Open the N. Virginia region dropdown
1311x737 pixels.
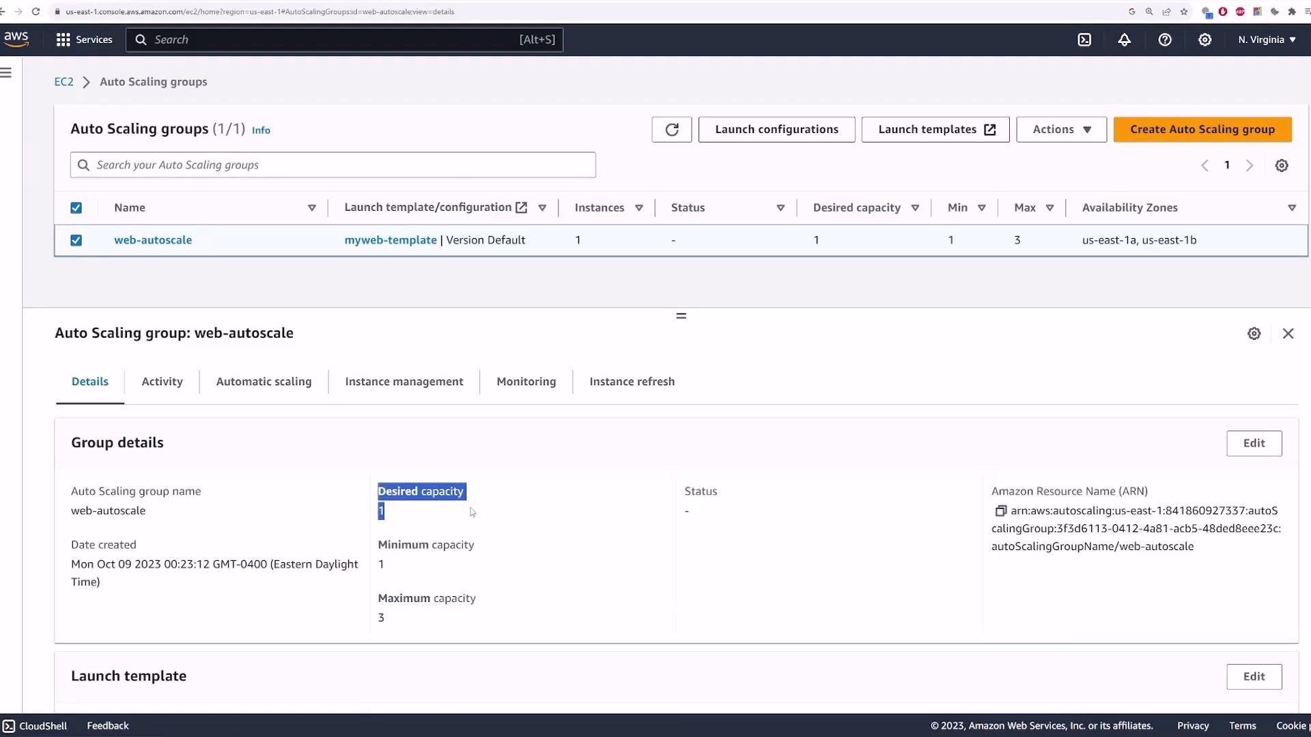pos(1267,40)
